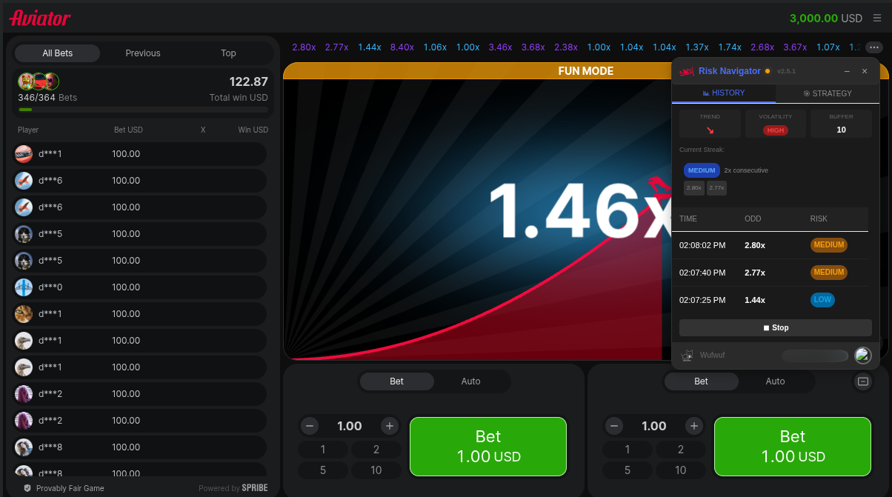Click the red plane icon in Risk Navigator

685,71
